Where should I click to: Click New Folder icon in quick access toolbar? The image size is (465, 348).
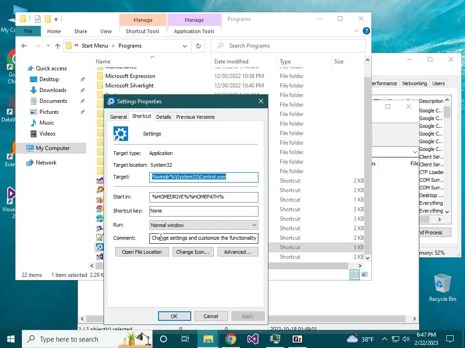click(47, 19)
